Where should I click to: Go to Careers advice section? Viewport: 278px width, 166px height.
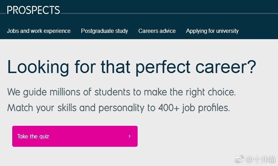pyautogui.click(x=157, y=31)
